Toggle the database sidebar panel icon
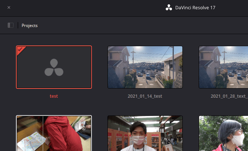Image resolution: width=248 pixels, height=151 pixels. point(10,25)
